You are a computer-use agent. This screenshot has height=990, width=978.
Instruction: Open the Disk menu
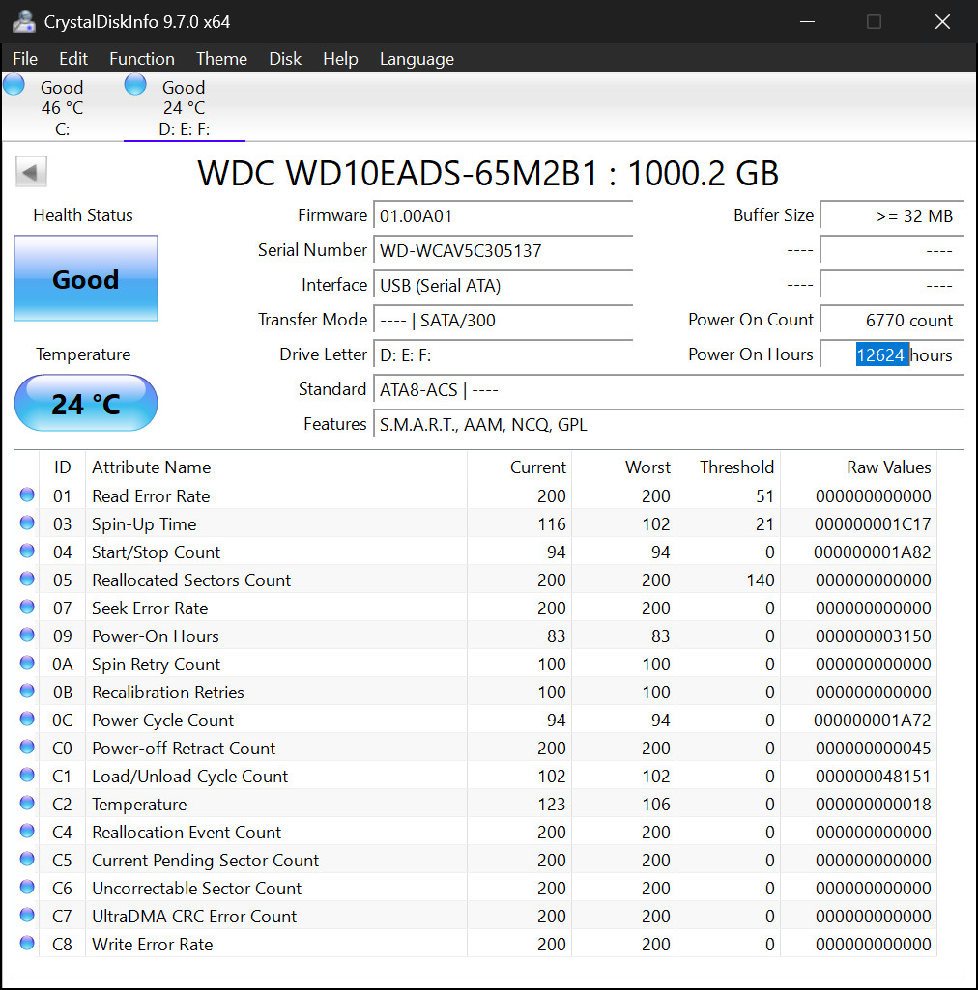[285, 59]
